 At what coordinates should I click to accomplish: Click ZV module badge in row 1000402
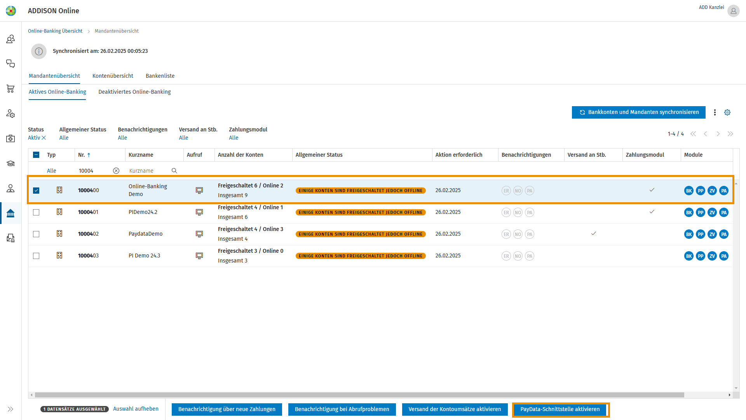click(x=712, y=234)
